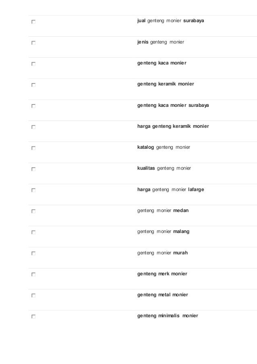Click keyword jual genteng monier surabaya
This screenshot has width=257, height=364.
point(170,21)
